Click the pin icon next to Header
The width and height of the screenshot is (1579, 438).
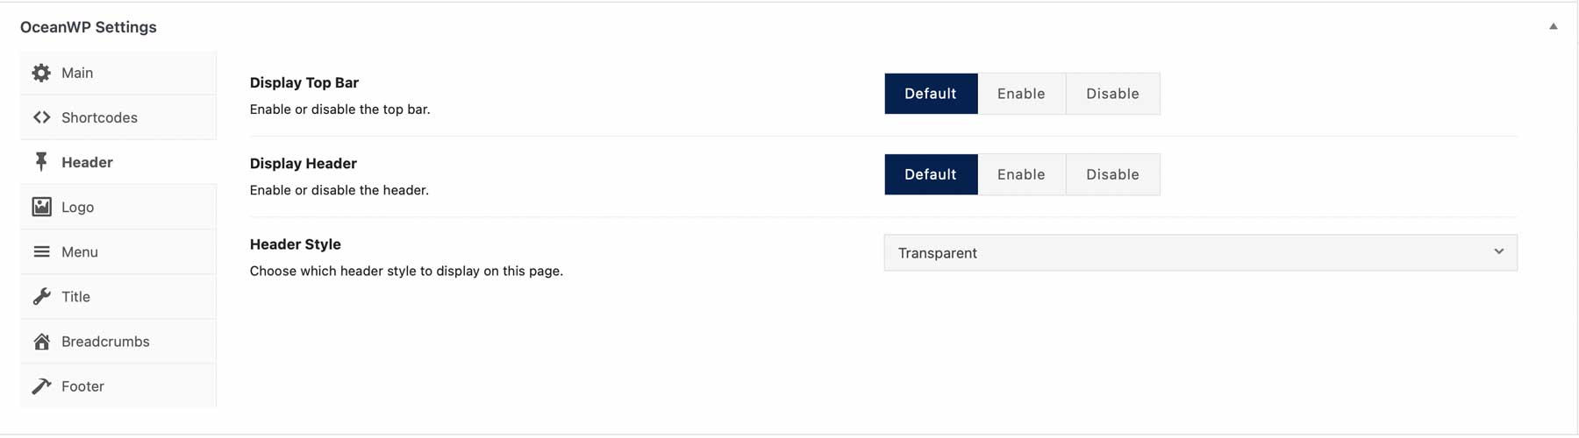coord(41,162)
